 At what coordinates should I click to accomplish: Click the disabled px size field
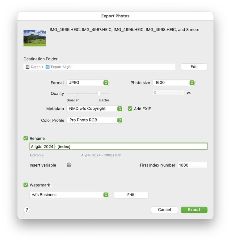tap(169, 92)
